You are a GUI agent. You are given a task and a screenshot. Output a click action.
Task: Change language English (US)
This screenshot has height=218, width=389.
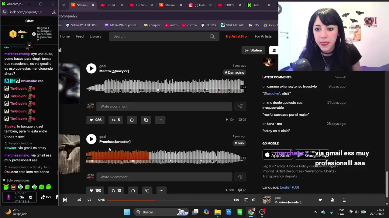[289, 187]
